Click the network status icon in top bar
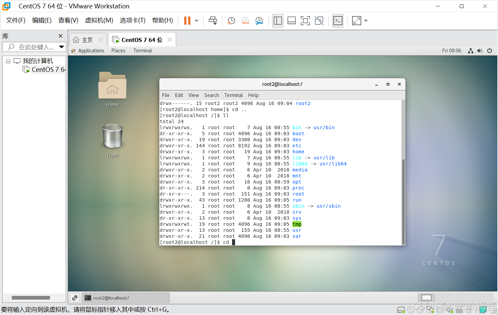 click(x=471, y=51)
